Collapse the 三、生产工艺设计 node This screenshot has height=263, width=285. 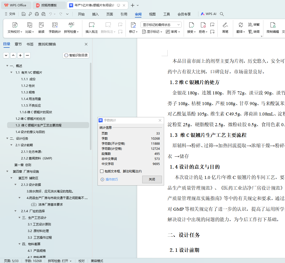pos(20,218)
